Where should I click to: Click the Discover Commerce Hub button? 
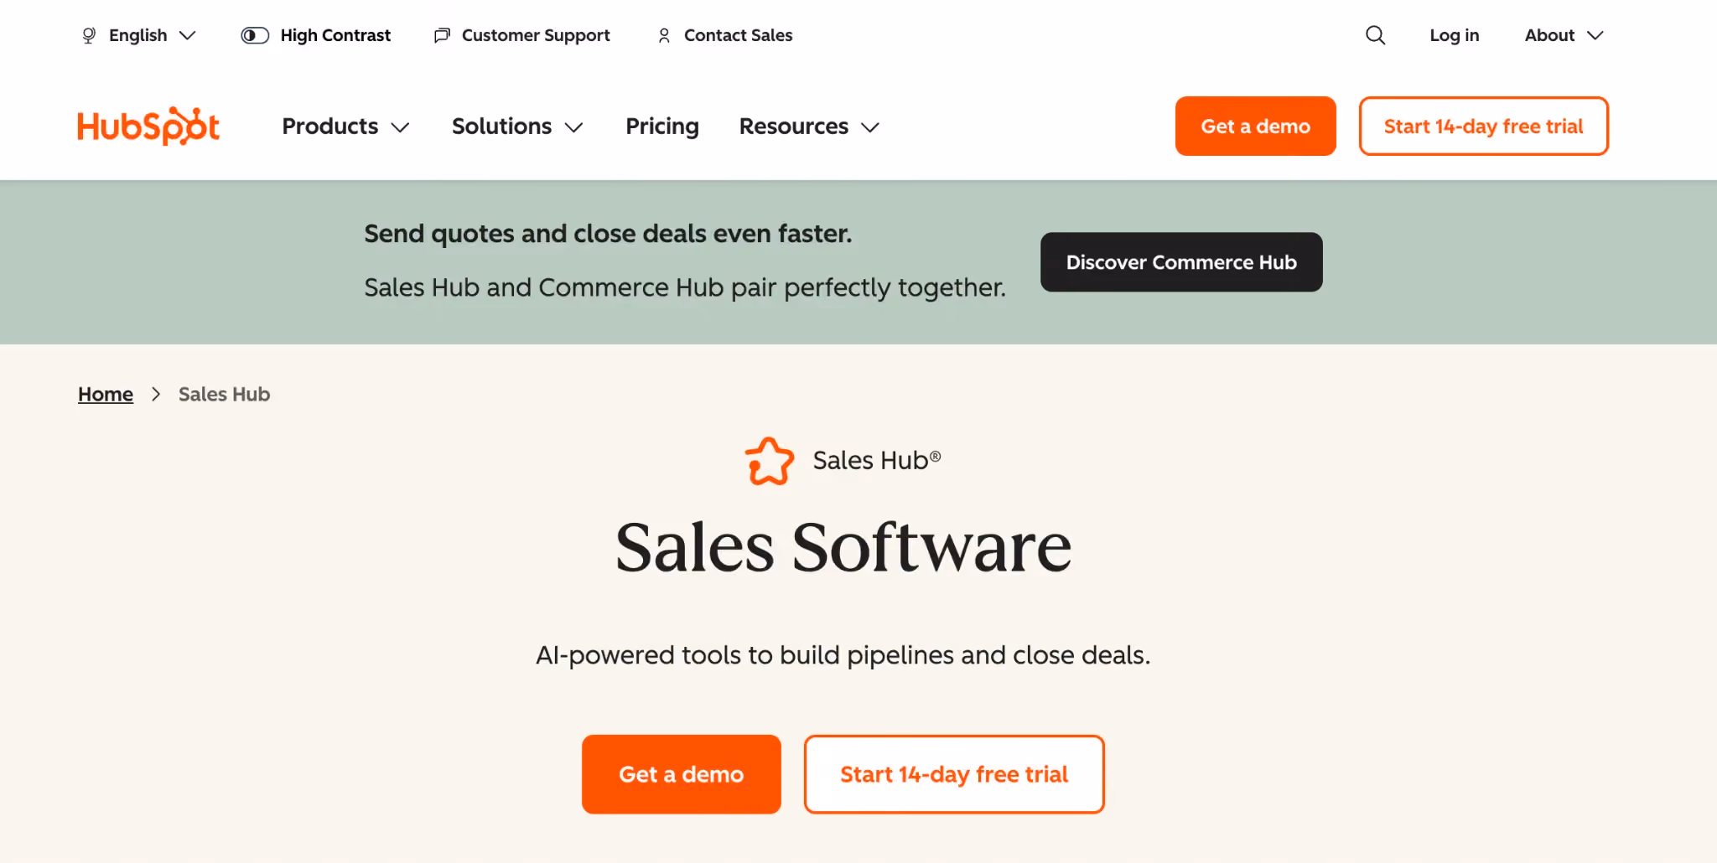(1181, 262)
